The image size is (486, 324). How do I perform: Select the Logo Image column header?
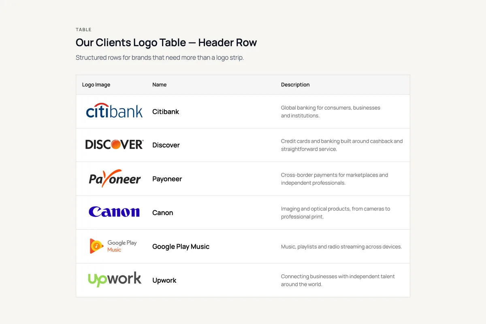coord(96,85)
